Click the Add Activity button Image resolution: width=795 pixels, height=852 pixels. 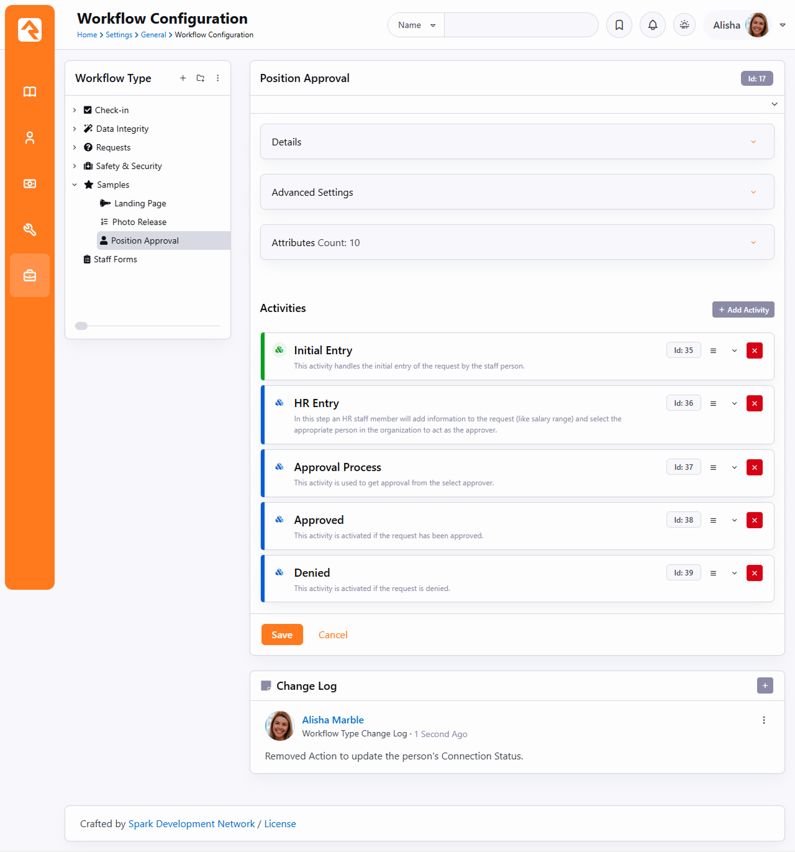tap(743, 309)
